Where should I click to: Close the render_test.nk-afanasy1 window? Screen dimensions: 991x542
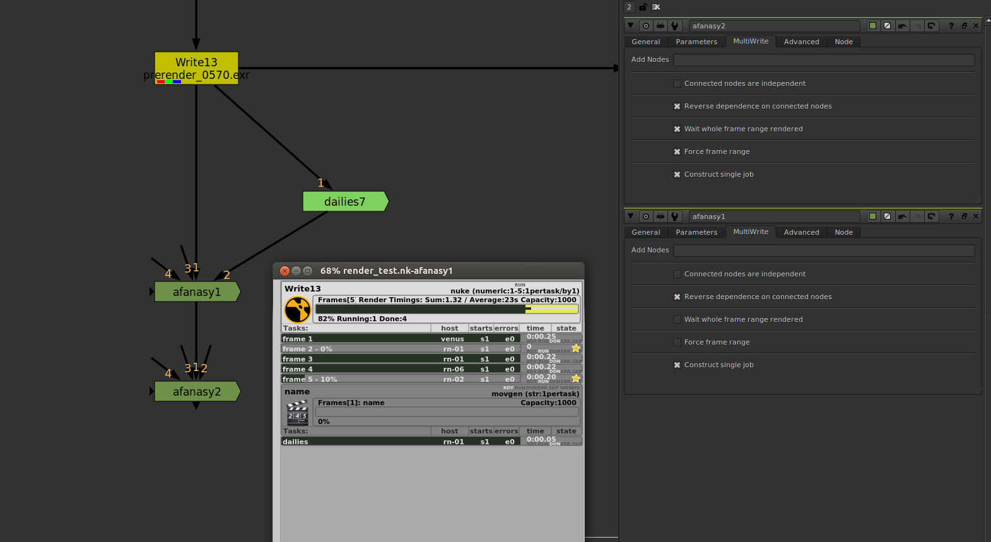(284, 271)
